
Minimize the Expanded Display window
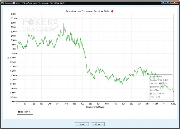tap(163, 2)
